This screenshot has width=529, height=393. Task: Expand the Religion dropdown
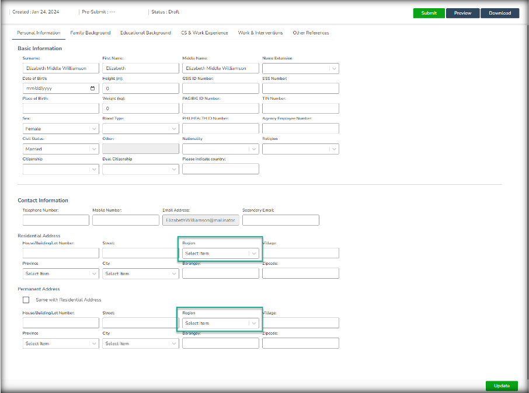pos(300,149)
